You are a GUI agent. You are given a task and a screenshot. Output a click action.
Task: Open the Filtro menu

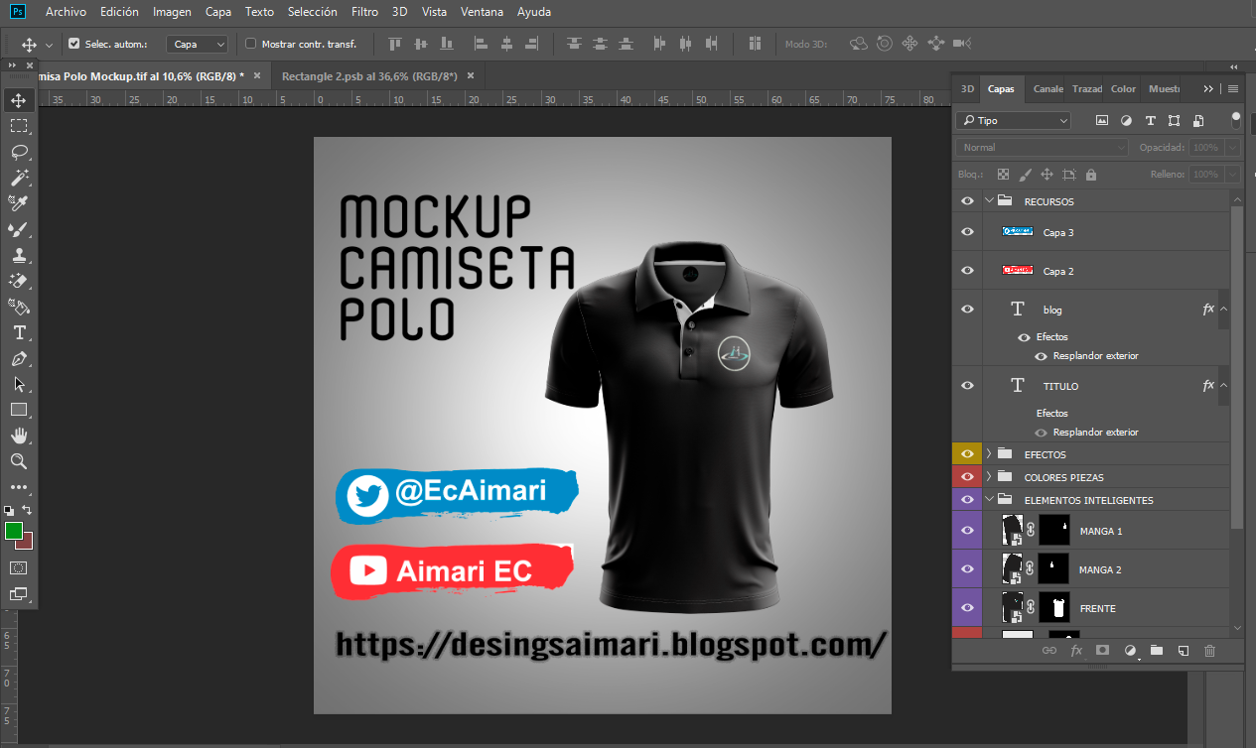tap(363, 12)
